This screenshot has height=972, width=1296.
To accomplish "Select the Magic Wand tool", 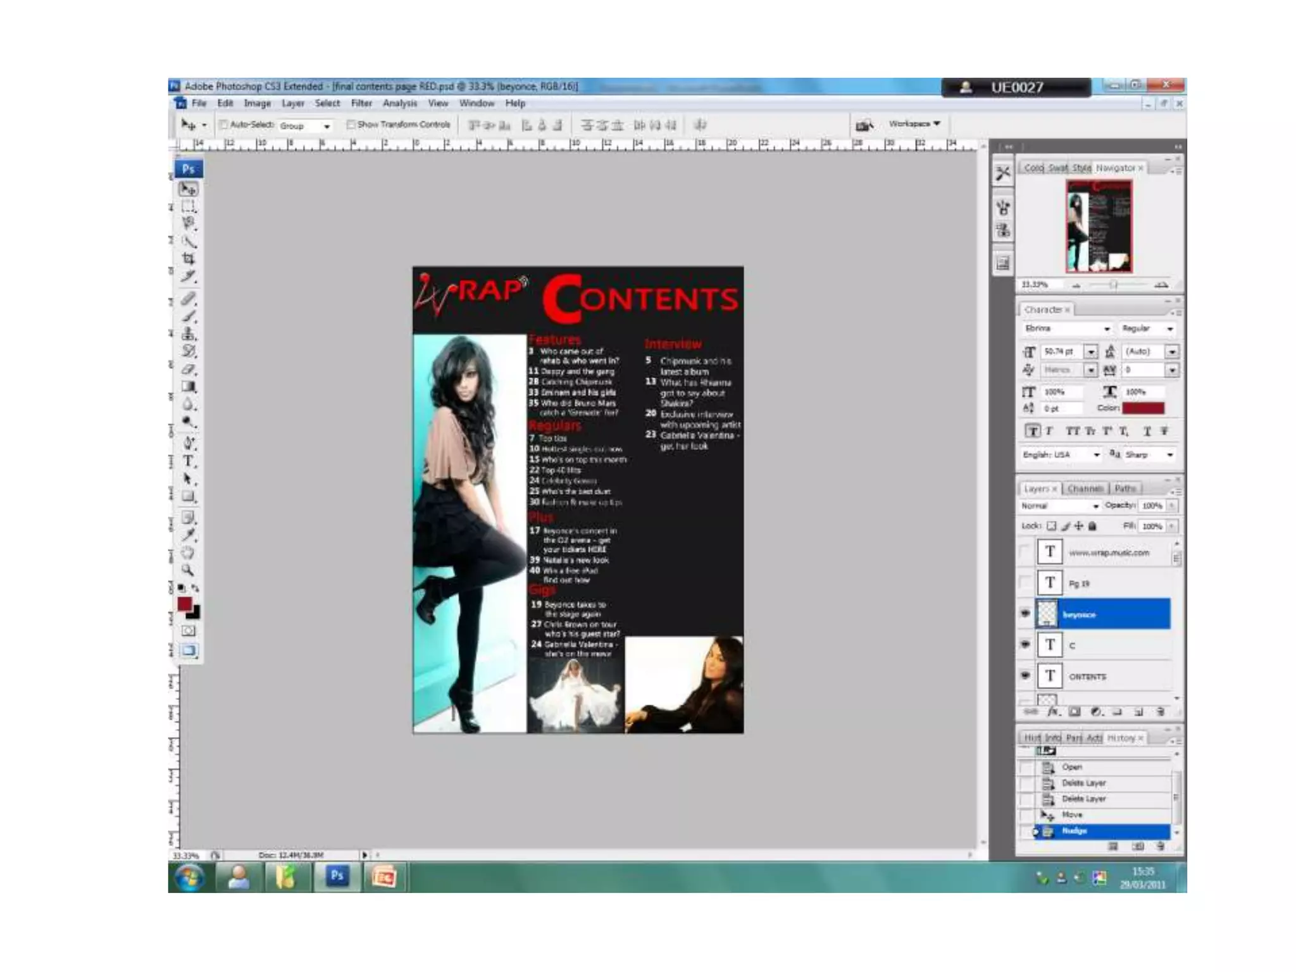I will point(189,241).
